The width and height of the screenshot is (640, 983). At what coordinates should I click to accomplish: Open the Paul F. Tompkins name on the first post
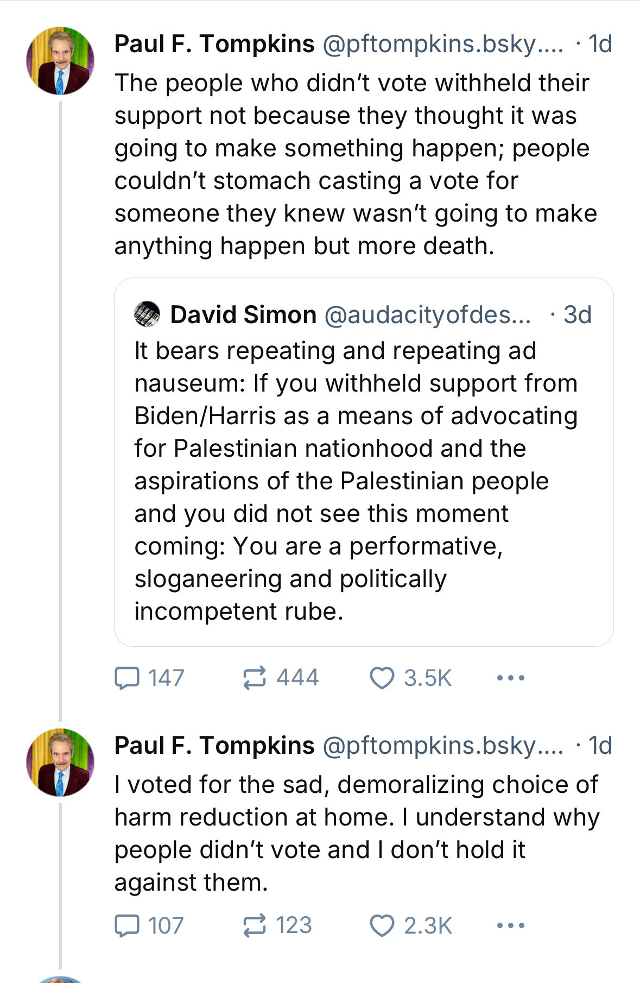coord(214,44)
